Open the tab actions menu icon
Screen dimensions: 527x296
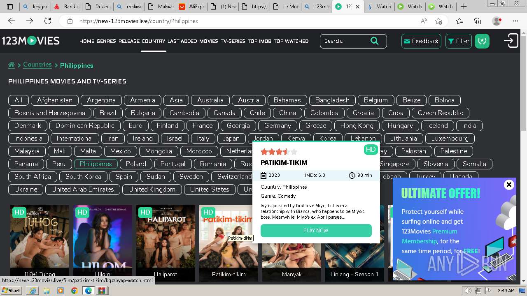click(x=10, y=6)
